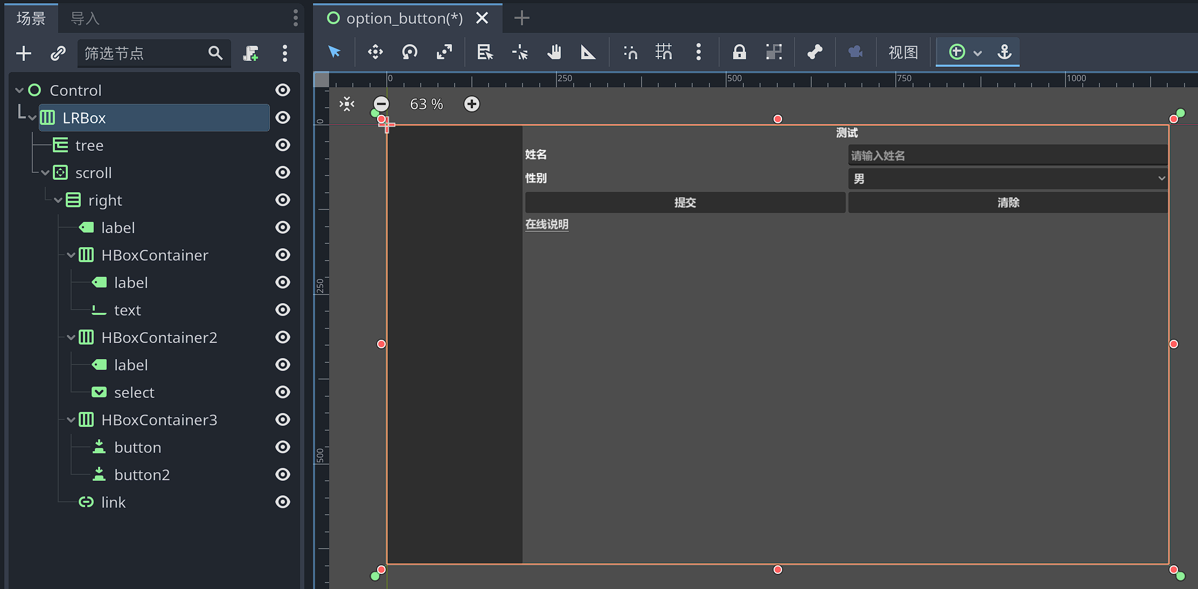Hide the scroll node
1198x589 pixels.
[283, 172]
